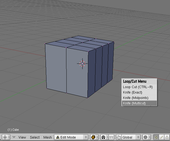Open the View menu
Viewport: 170px width, 141px height.
pyautogui.click(x=22, y=137)
